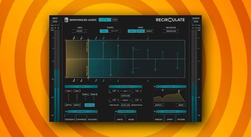This screenshot has width=251, height=137.
Task: Grab bottom red first-echo start handle
Action: pos(66,77)
